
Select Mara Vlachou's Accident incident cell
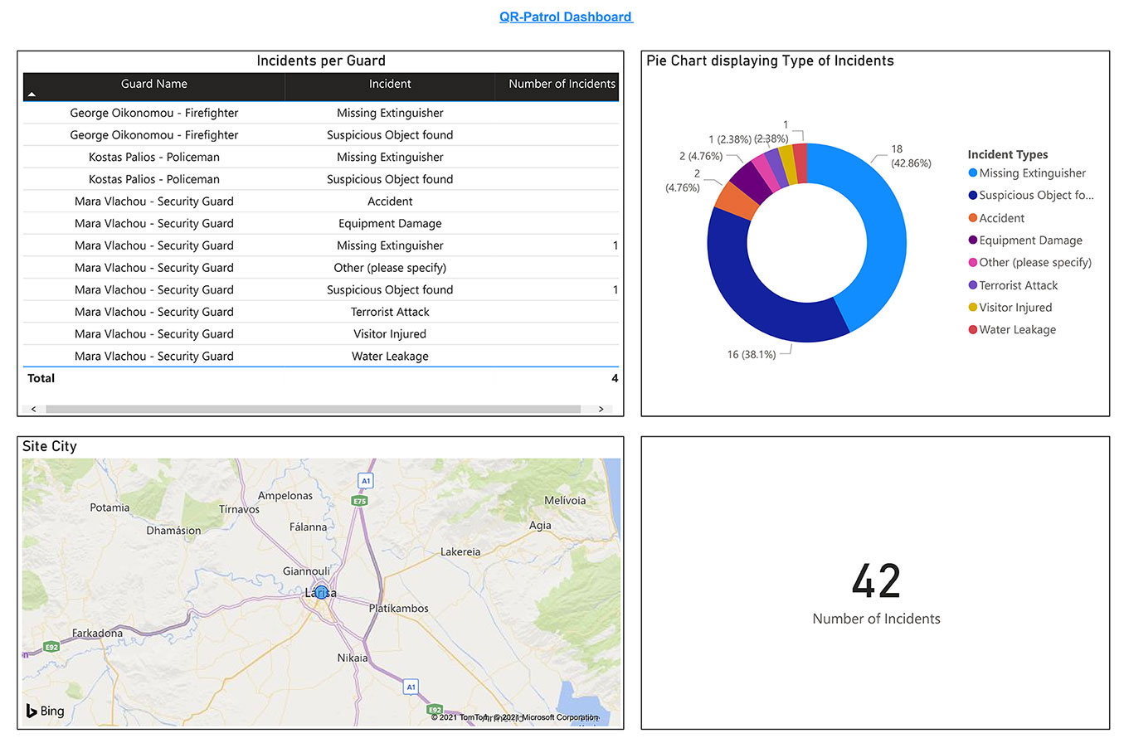pyautogui.click(x=390, y=202)
